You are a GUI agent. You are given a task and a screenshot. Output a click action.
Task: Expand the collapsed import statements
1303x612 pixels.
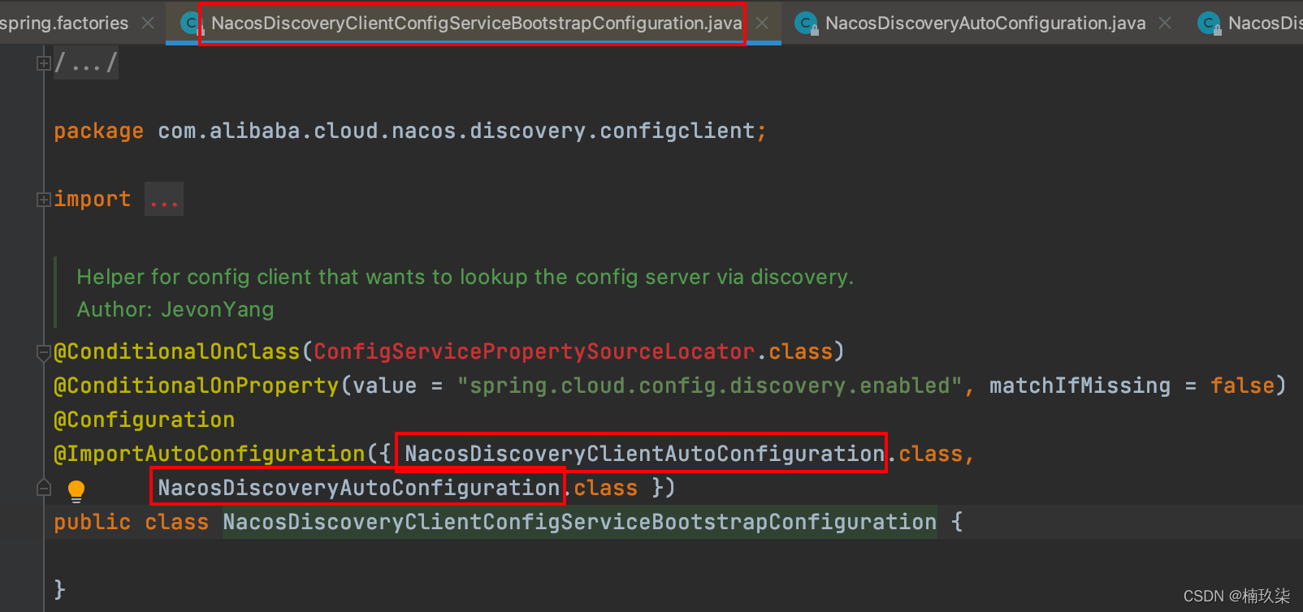[44, 199]
